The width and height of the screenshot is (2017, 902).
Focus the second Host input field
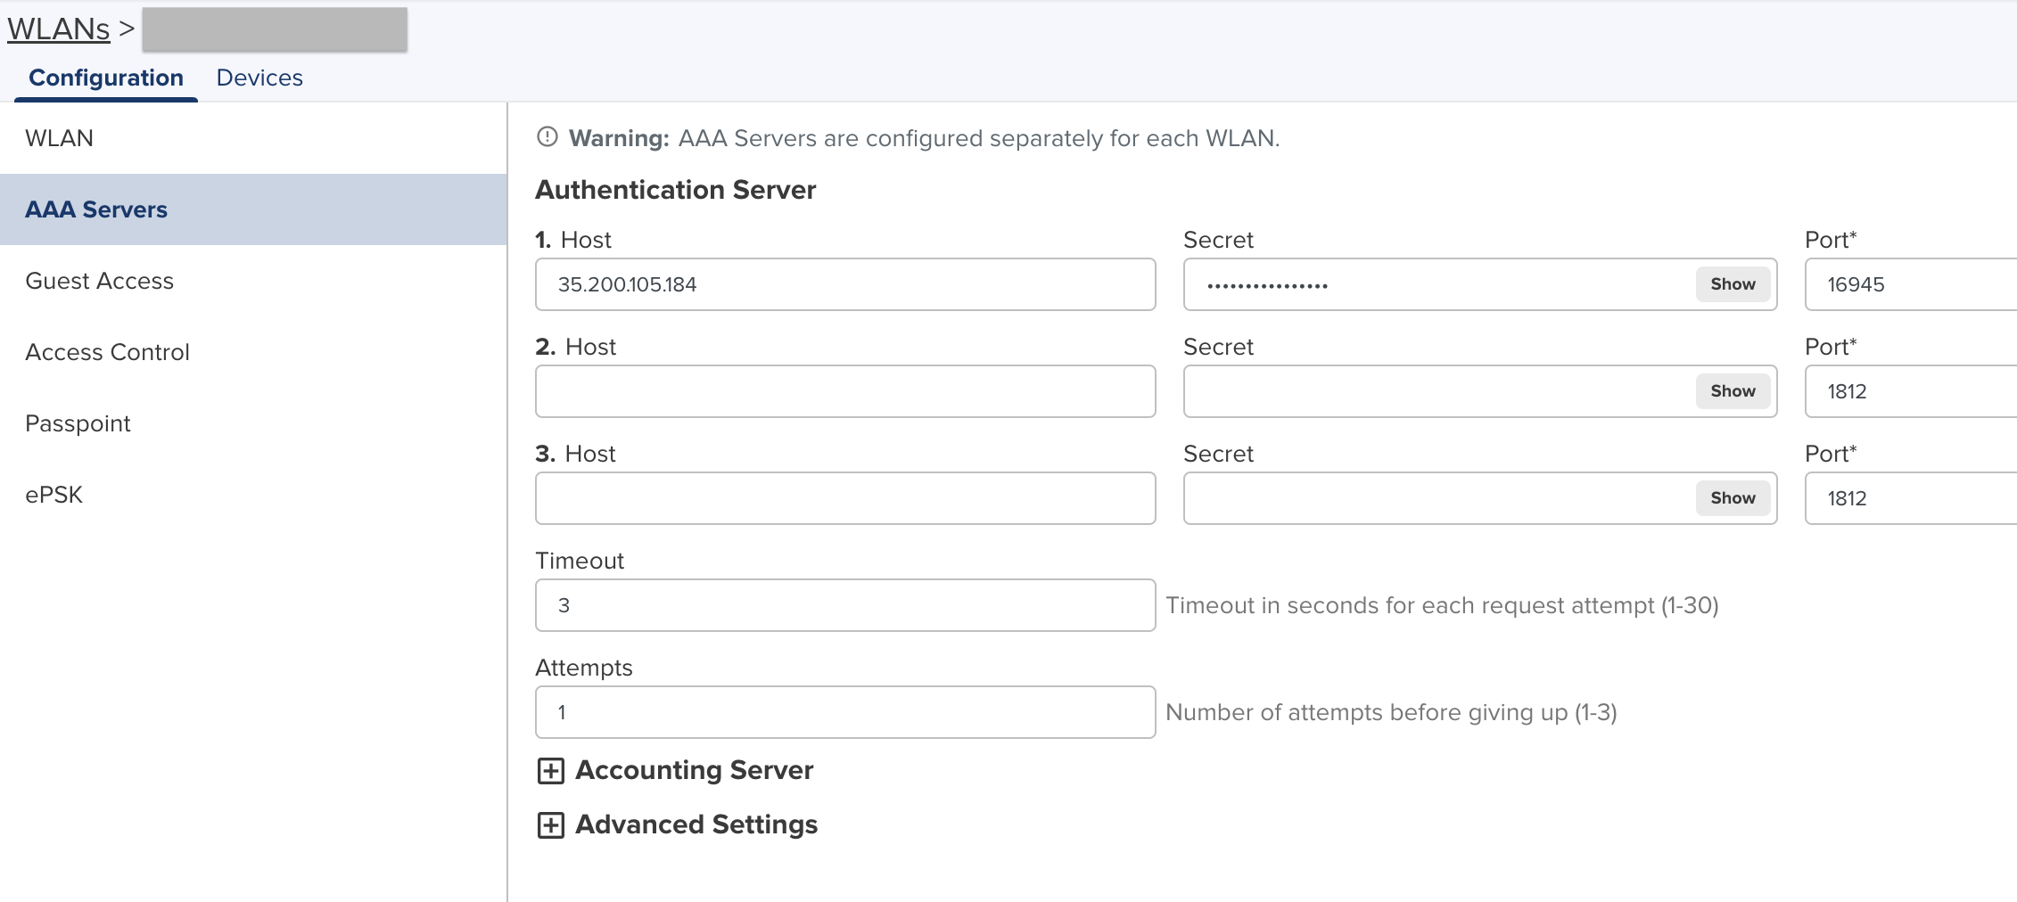(x=844, y=391)
